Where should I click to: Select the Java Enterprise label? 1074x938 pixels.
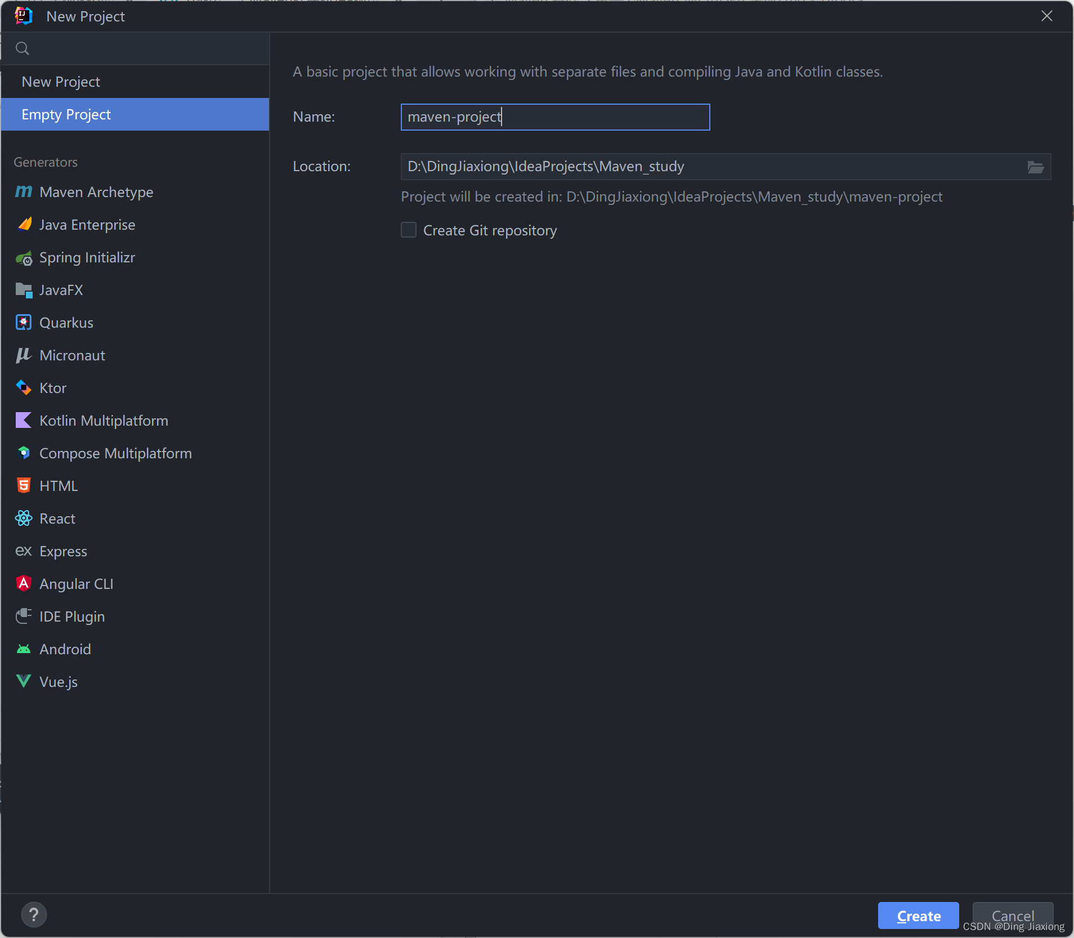coord(87,225)
